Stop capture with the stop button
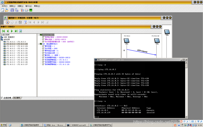Image resolution: width=203 pixels, height=127 pixels. click(x=12, y=22)
